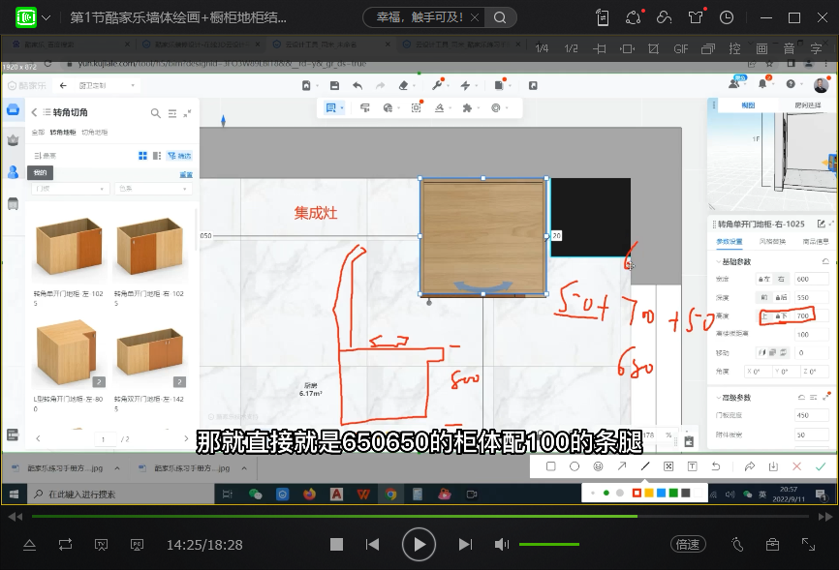Click the 重置 reset link
This screenshot has height=570, width=839.
point(186,174)
